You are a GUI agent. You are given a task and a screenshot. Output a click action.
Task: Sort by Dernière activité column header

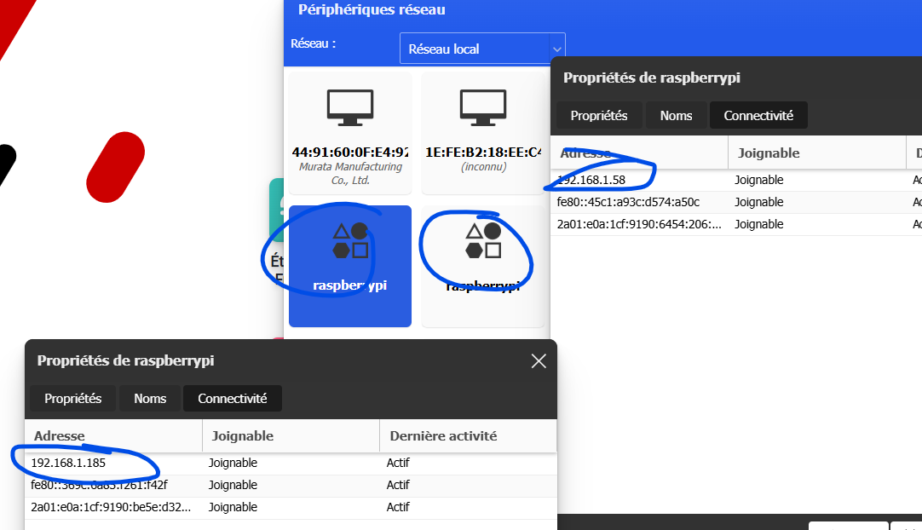pyautogui.click(x=468, y=436)
